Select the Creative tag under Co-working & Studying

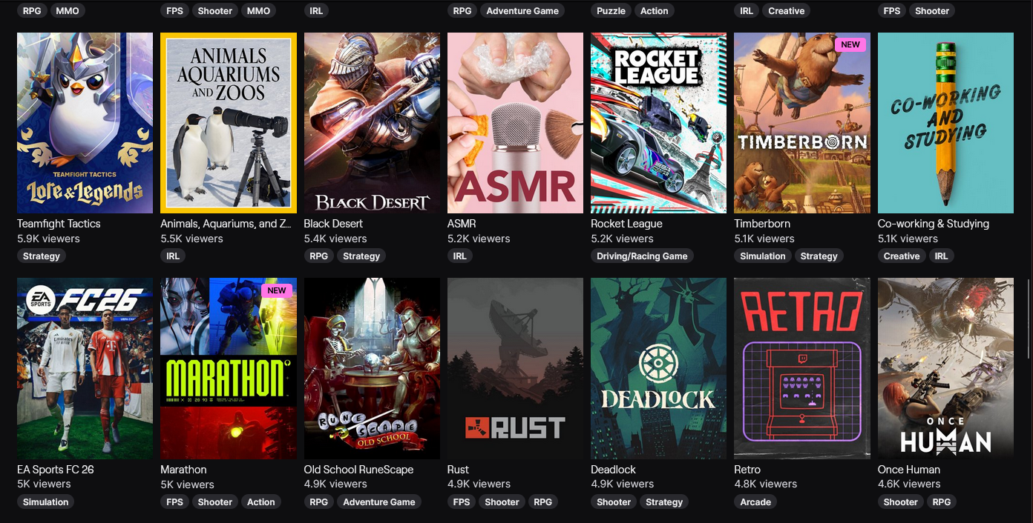point(902,256)
